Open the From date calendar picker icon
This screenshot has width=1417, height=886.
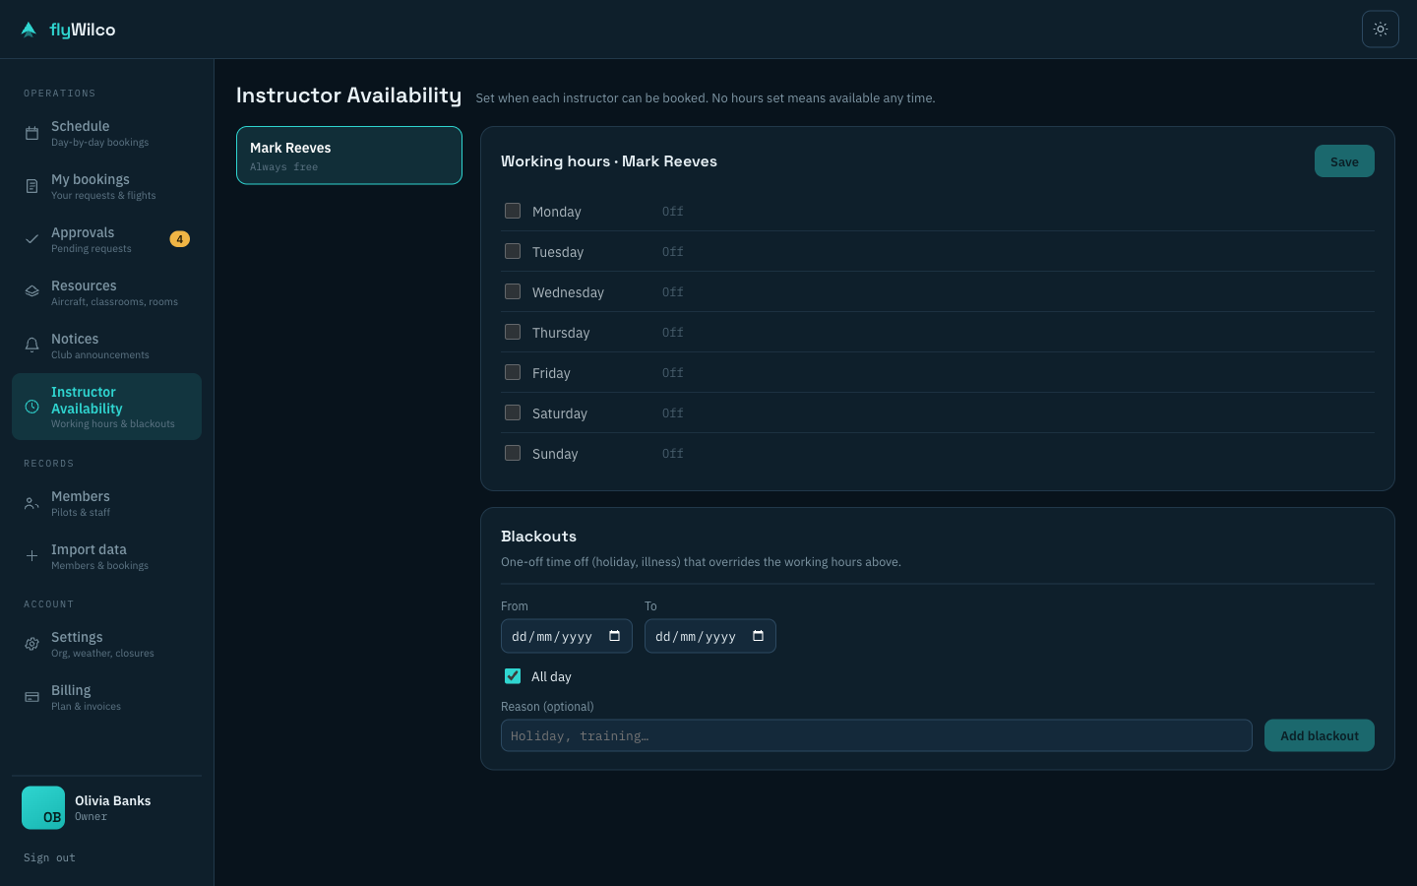coord(615,636)
